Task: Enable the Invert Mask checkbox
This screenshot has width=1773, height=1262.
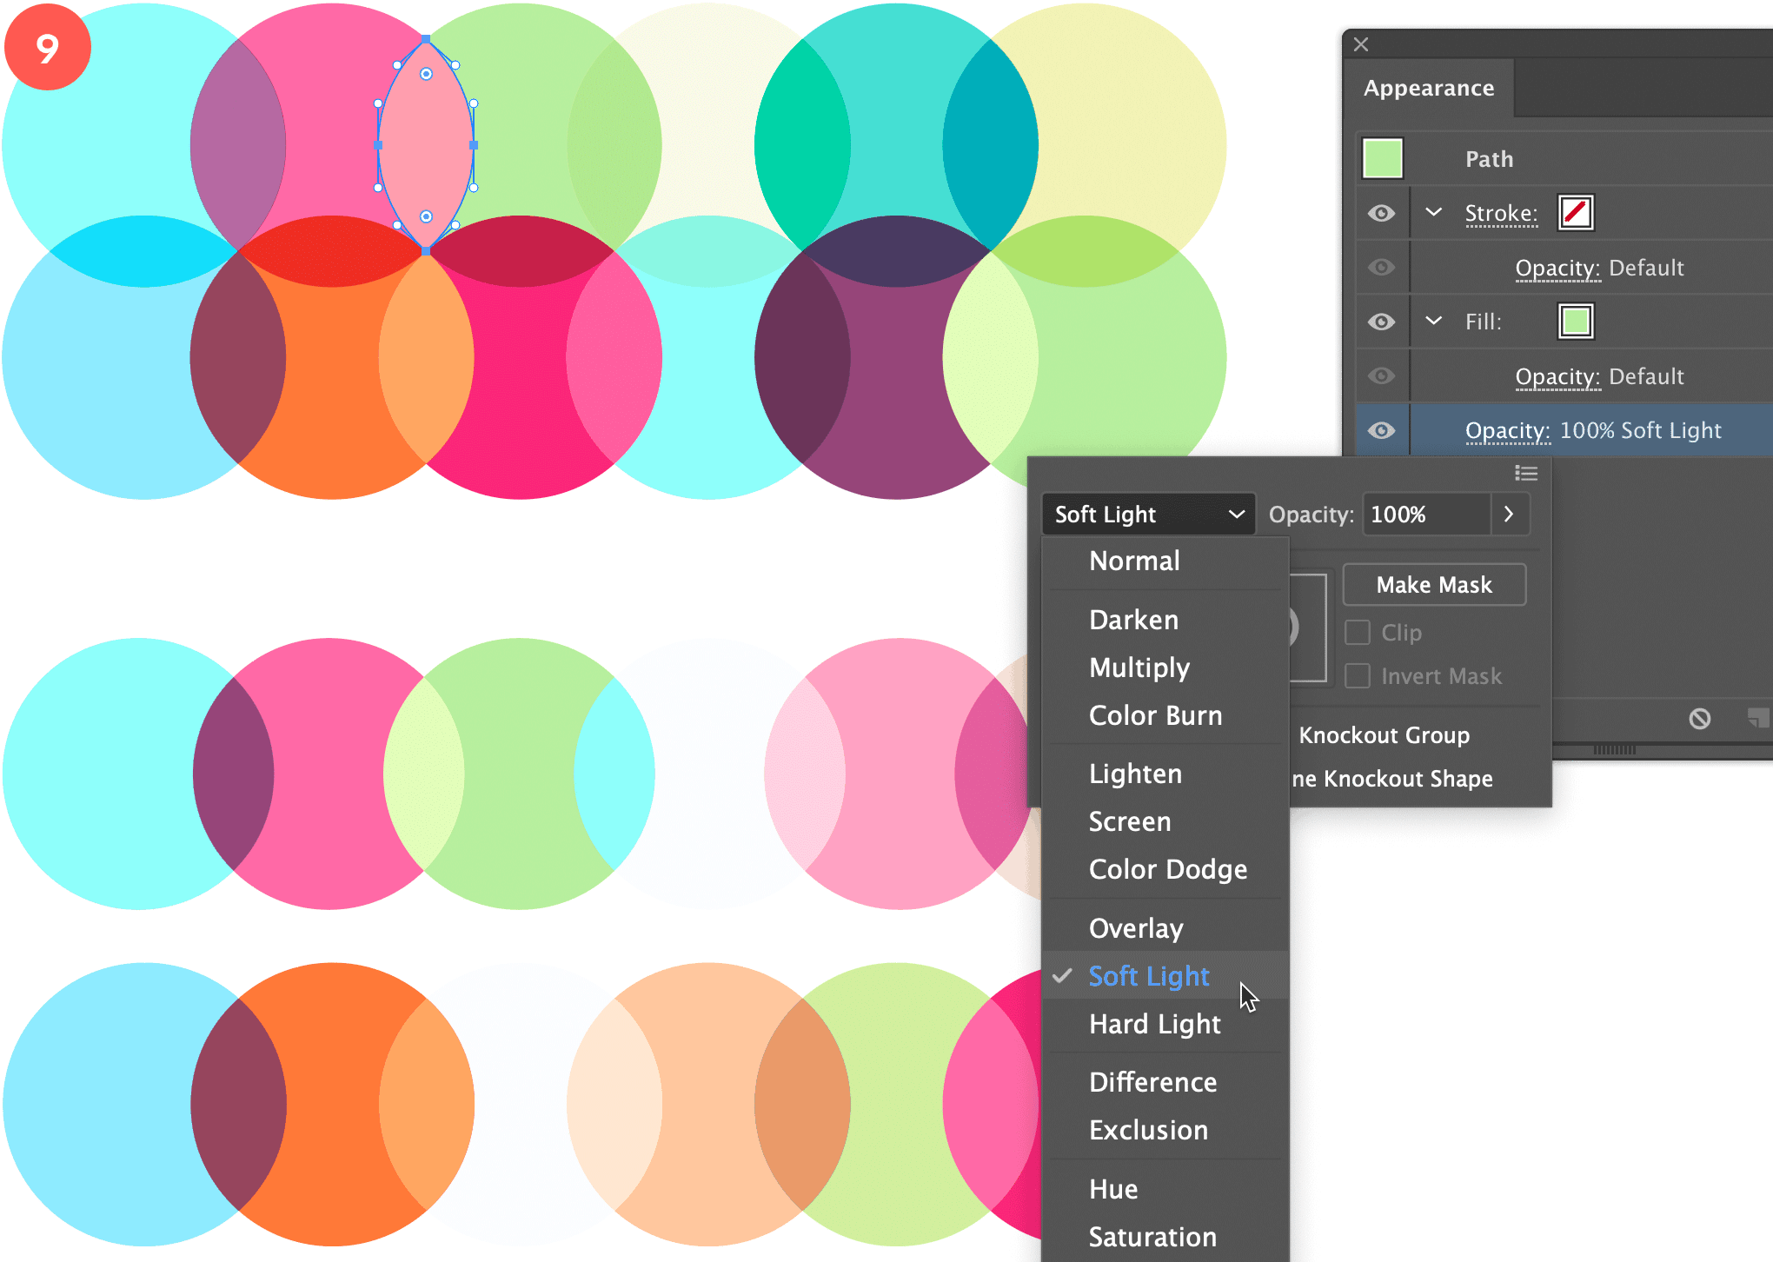Action: (x=1358, y=675)
